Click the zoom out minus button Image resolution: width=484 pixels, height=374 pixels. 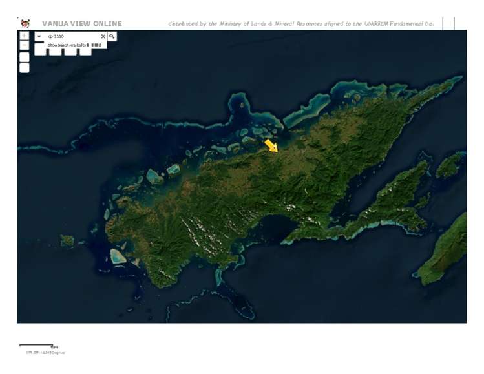[24, 46]
